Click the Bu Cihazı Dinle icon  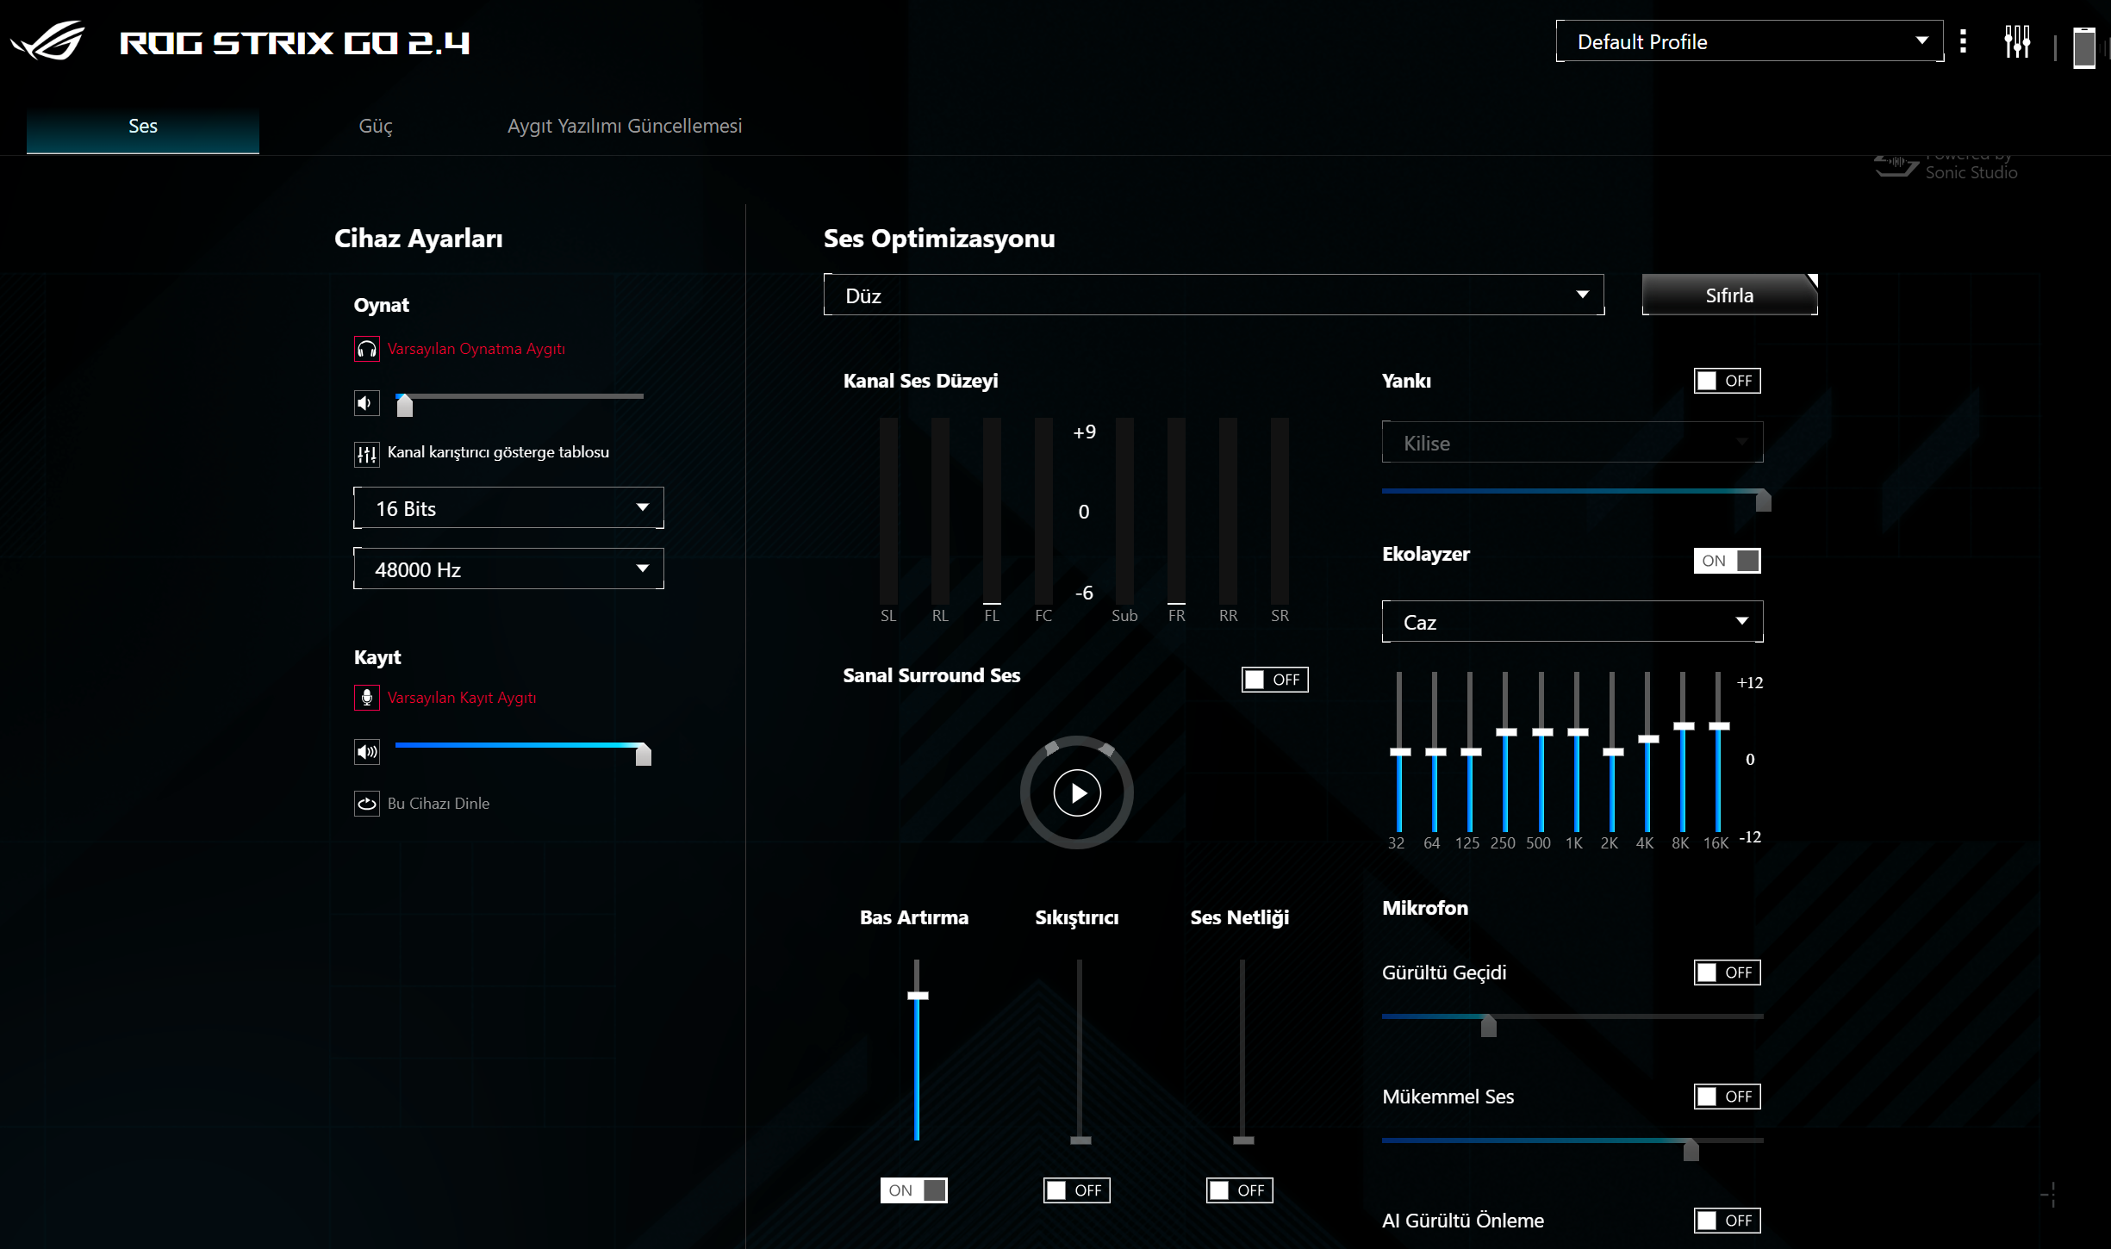pyautogui.click(x=367, y=804)
